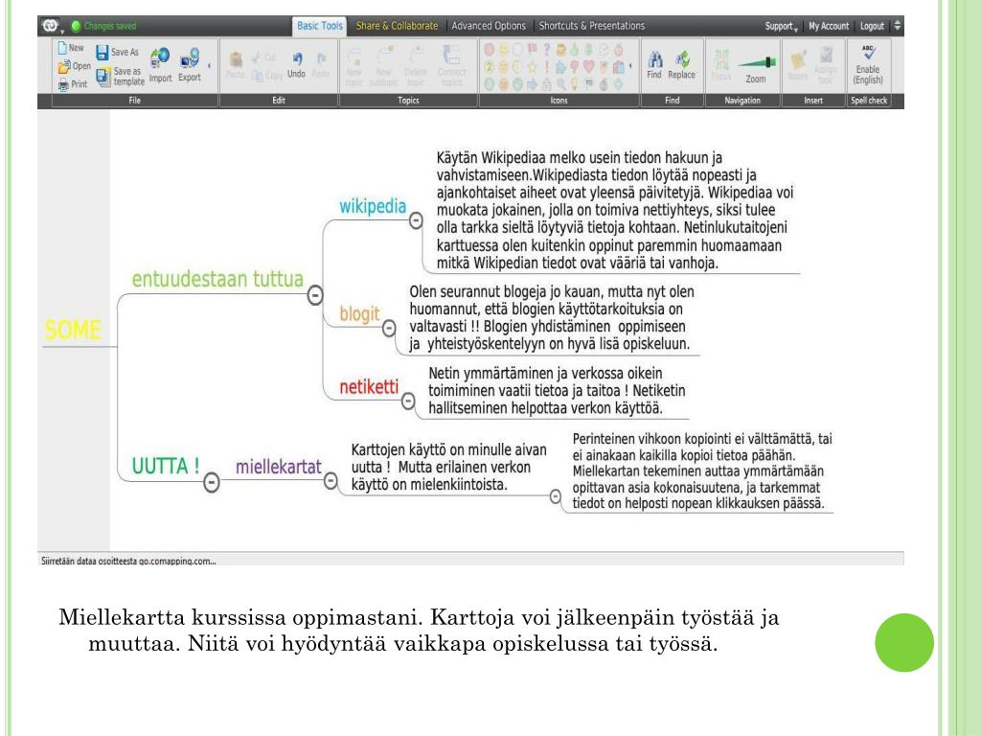Viewport: 981px width, 736px height.
Task: Select the purple miellekartat topic
Action: (278, 467)
